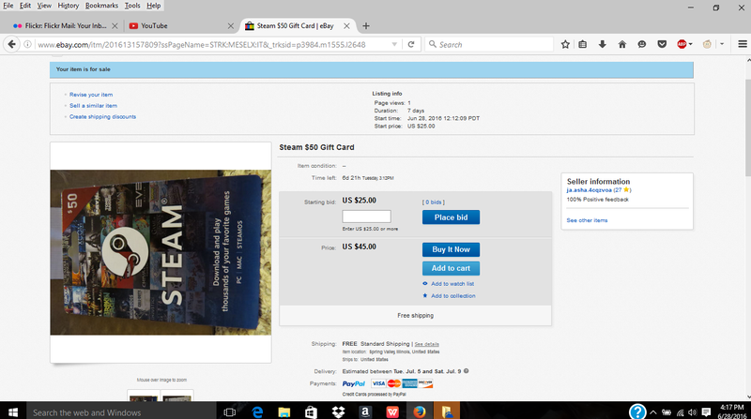The image size is (751, 419).
Task: Click the seller feedback star icon
Action: pyautogui.click(x=625, y=190)
